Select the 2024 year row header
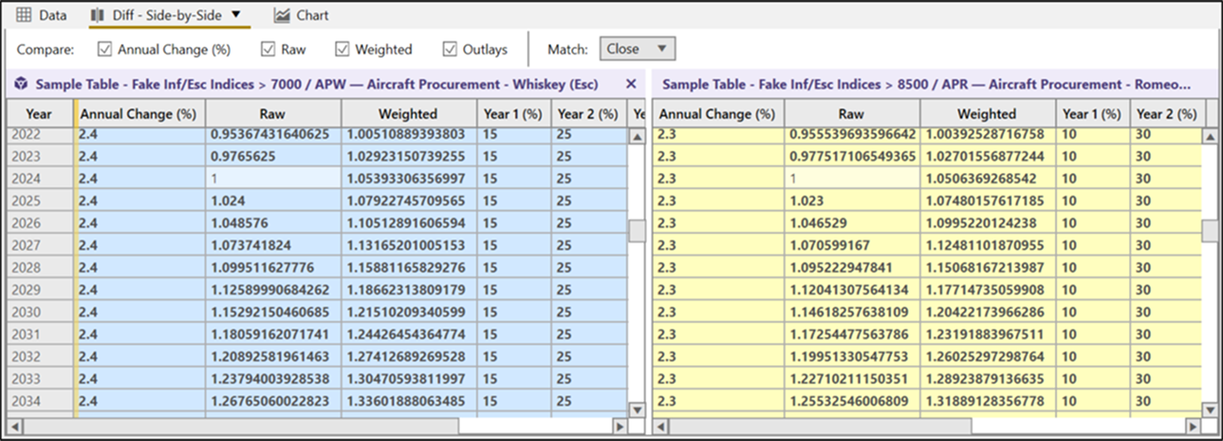This screenshot has height=441, width=1223. point(39,178)
